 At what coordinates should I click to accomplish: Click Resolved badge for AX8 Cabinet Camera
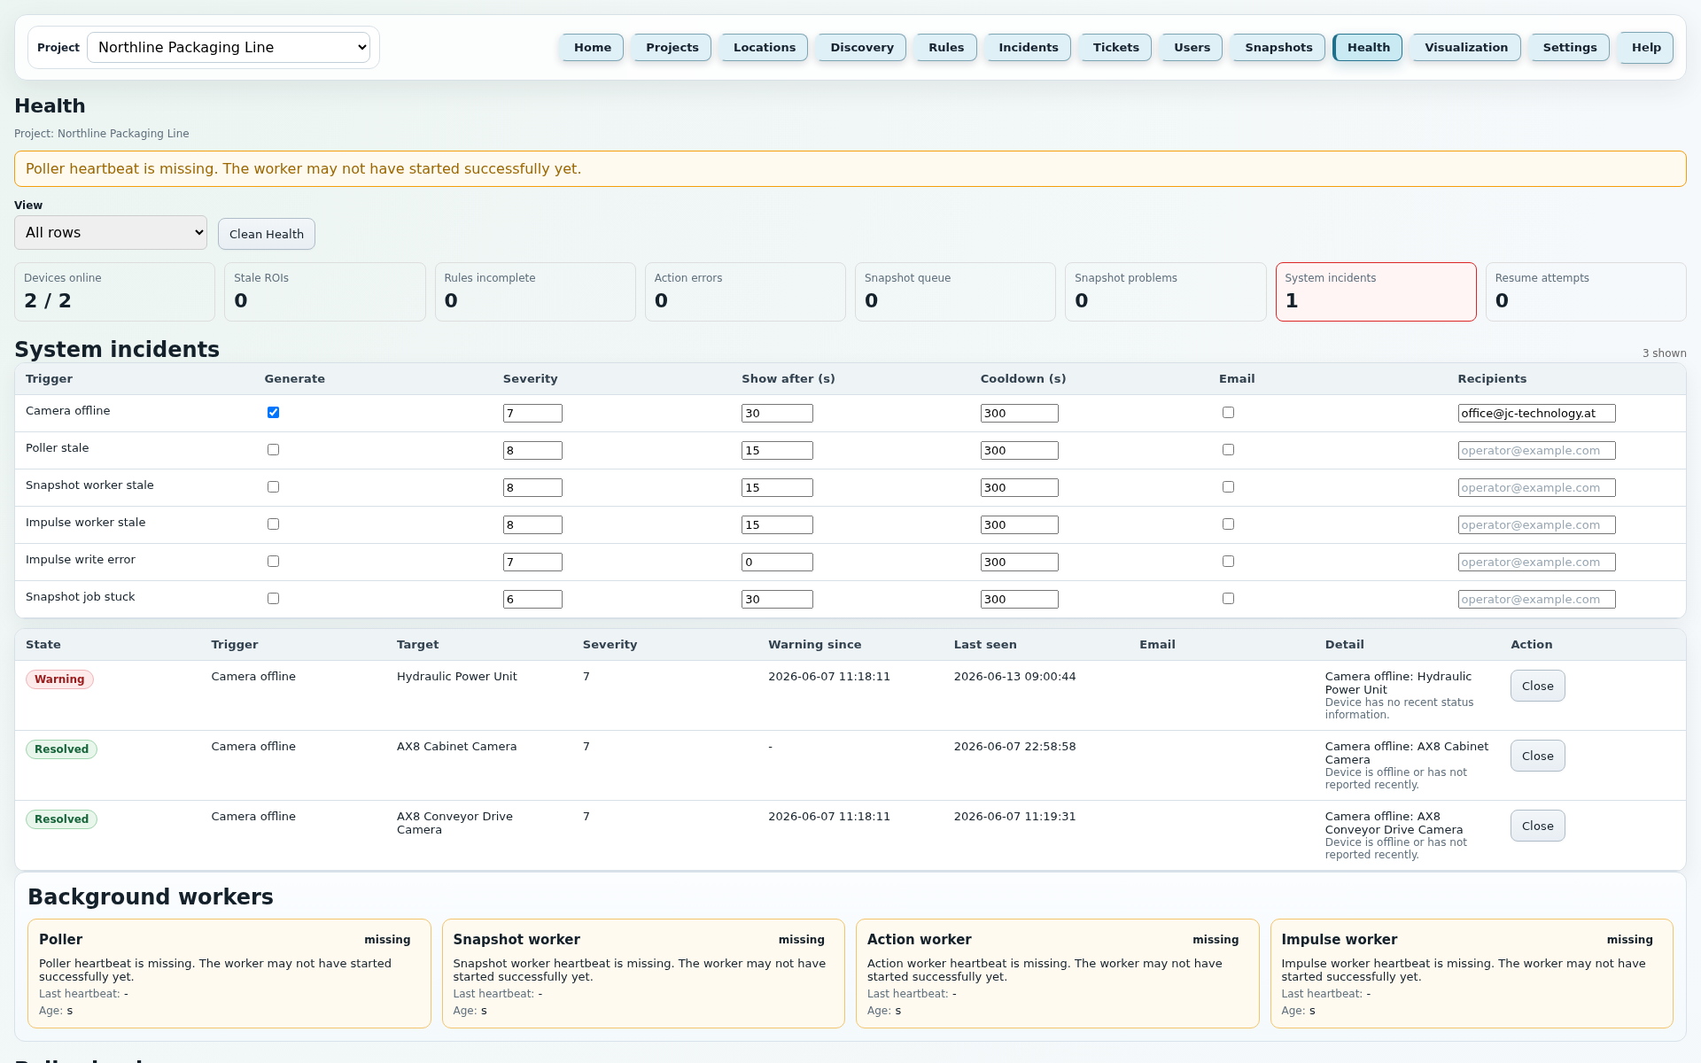[x=61, y=749]
